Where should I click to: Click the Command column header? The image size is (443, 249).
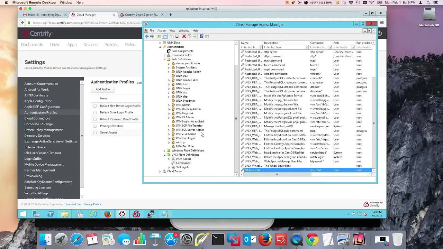320,43
